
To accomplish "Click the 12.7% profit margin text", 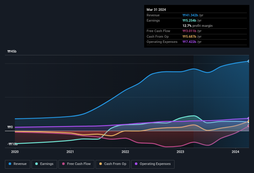I will pyautogui.click(x=197, y=26).
